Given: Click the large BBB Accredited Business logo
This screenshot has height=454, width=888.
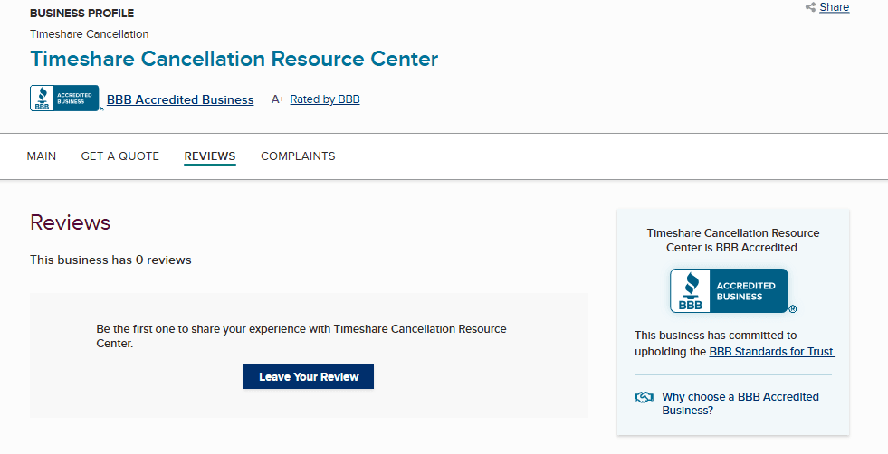Looking at the screenshot, I should coord(729,291).
